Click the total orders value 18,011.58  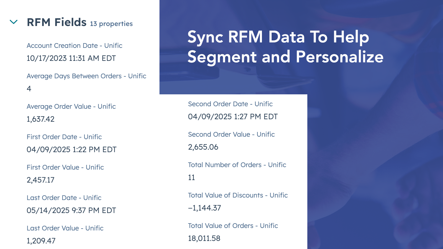[x=204, y=238]
